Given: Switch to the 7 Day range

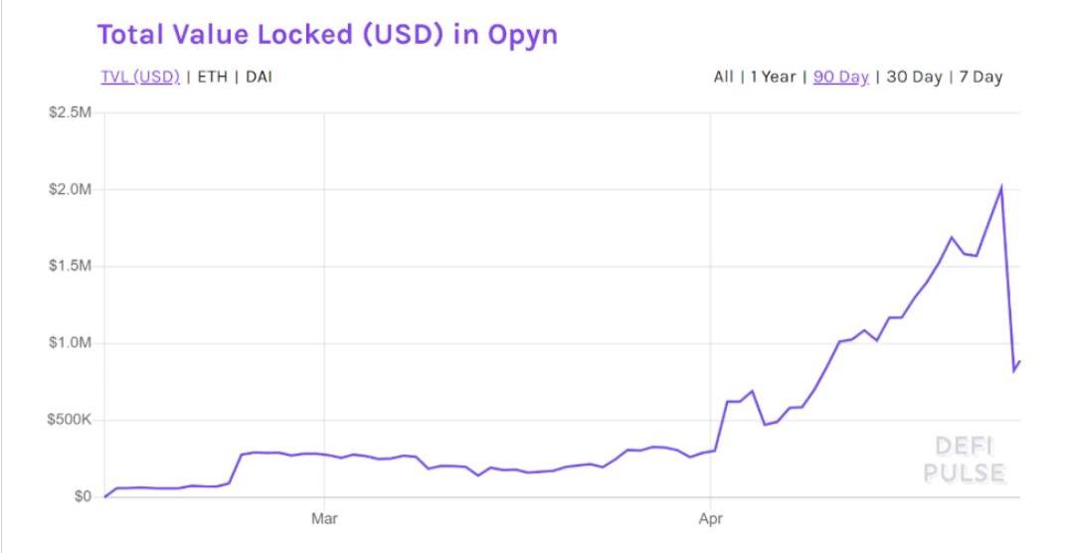Looking at the screenshot, I should click(x=981, y=78).
